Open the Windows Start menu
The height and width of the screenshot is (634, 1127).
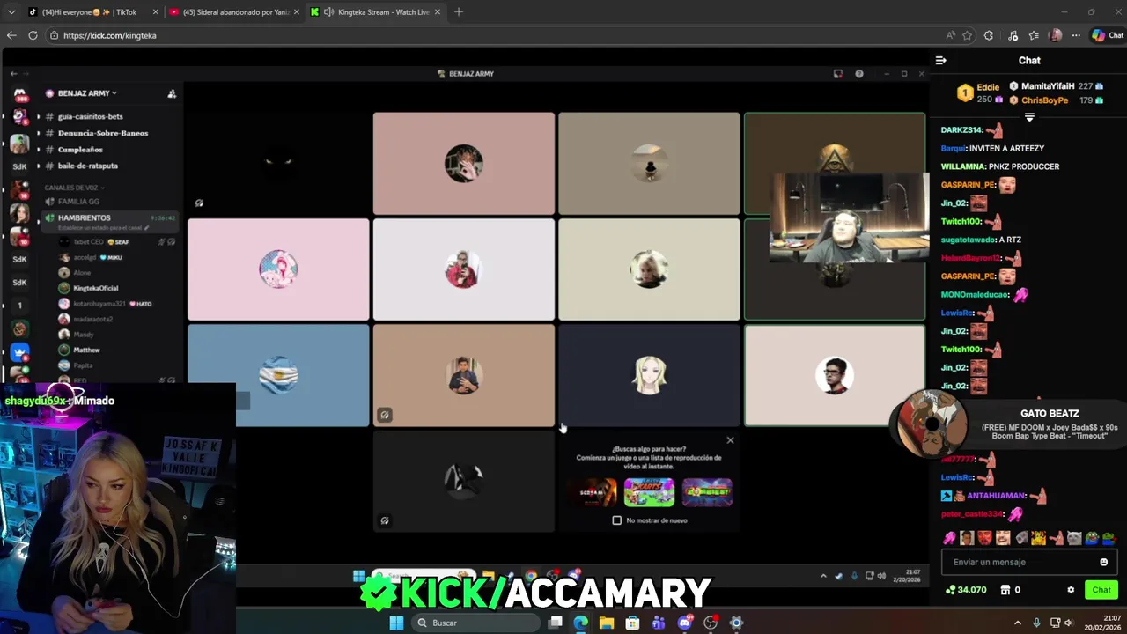pyautogui.click(x=396, y=623)
